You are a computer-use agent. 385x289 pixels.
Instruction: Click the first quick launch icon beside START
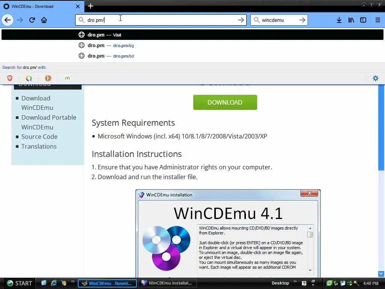pyautogui.click(x=44, y=283)
